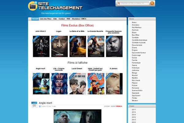The height and width of the screenshot is (123, 184).
Task: Open the Liste des Films menu
Action: coord(45,19)
